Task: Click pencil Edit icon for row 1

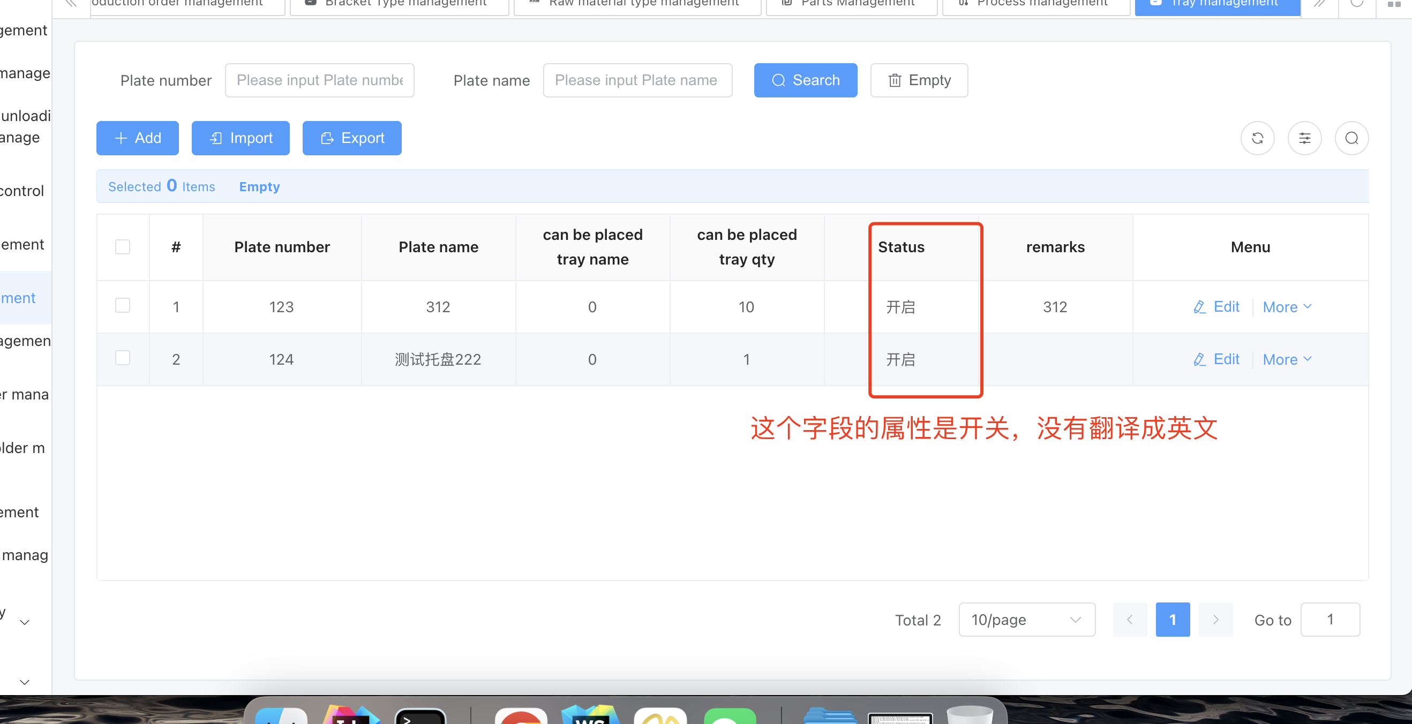Action: (x=1199, y=307)
